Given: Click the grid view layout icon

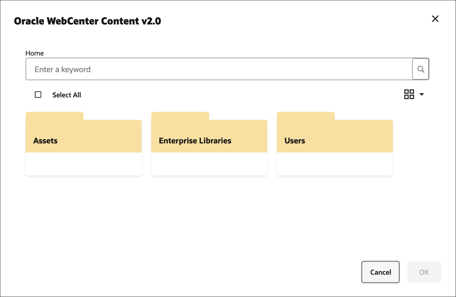Looking at the screenshot, I should (409, 94).
